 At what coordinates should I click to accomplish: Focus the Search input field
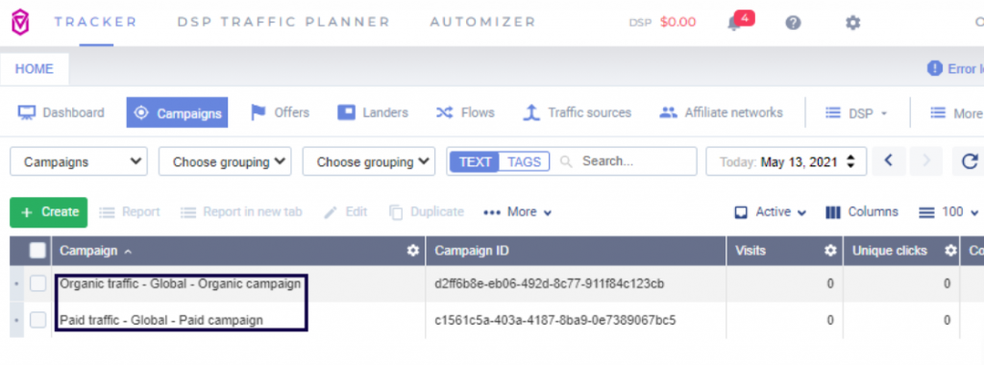point(635,161)
